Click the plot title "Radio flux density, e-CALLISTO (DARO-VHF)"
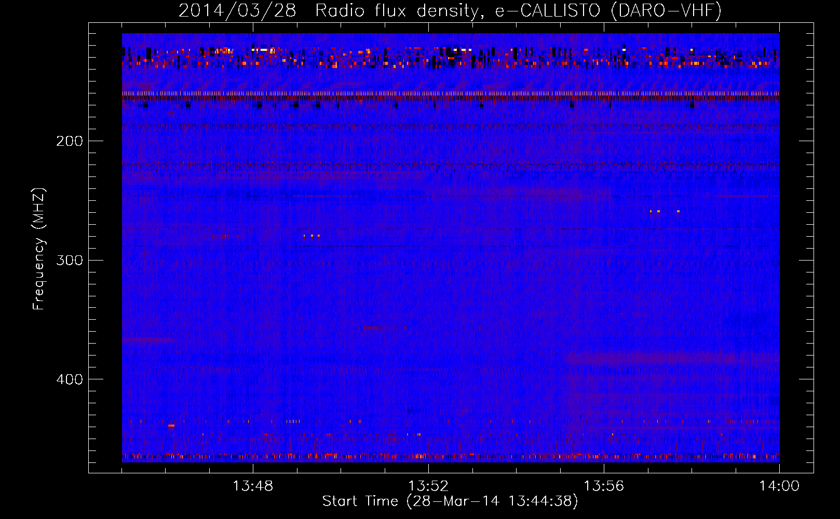 pos(518,11)
